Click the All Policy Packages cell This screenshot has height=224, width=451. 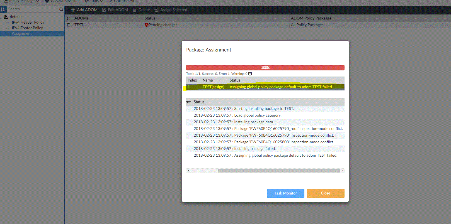307,25
